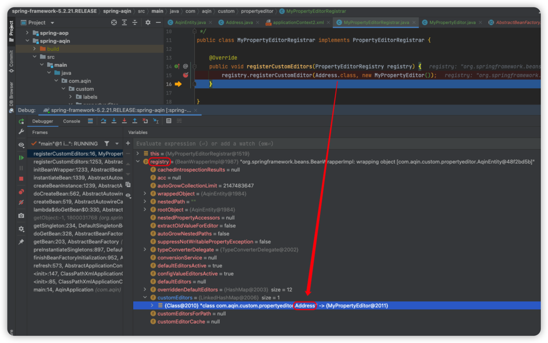This screenshot has width=548, height=343.
Task: Click the spring-aqin breadcrumb
Action: tap(117, 11)
